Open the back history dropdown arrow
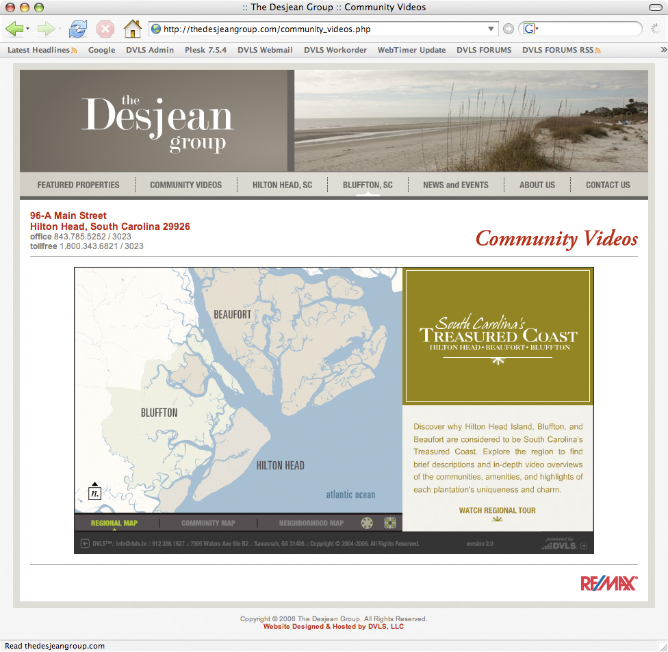This screenshot has height=652, width=668. (27, 29)
